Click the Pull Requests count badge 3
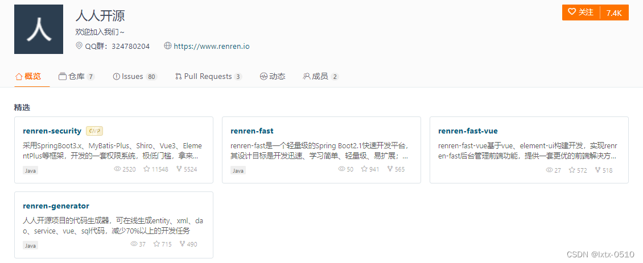This screenshot has height=263, width=643. pyautogui.click(x=238, y=77)
